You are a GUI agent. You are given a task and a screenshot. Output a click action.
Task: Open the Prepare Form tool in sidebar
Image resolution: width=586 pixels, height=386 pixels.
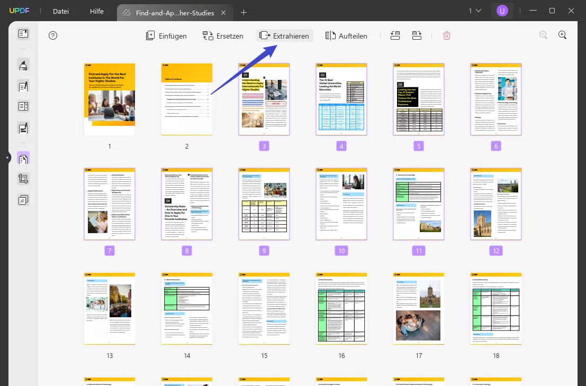click(23, 106)
